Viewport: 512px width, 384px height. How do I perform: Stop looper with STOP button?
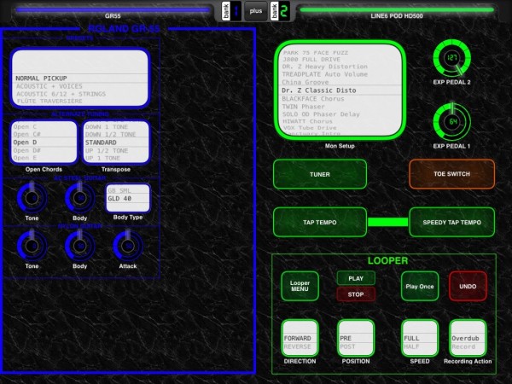click(356, 294)
